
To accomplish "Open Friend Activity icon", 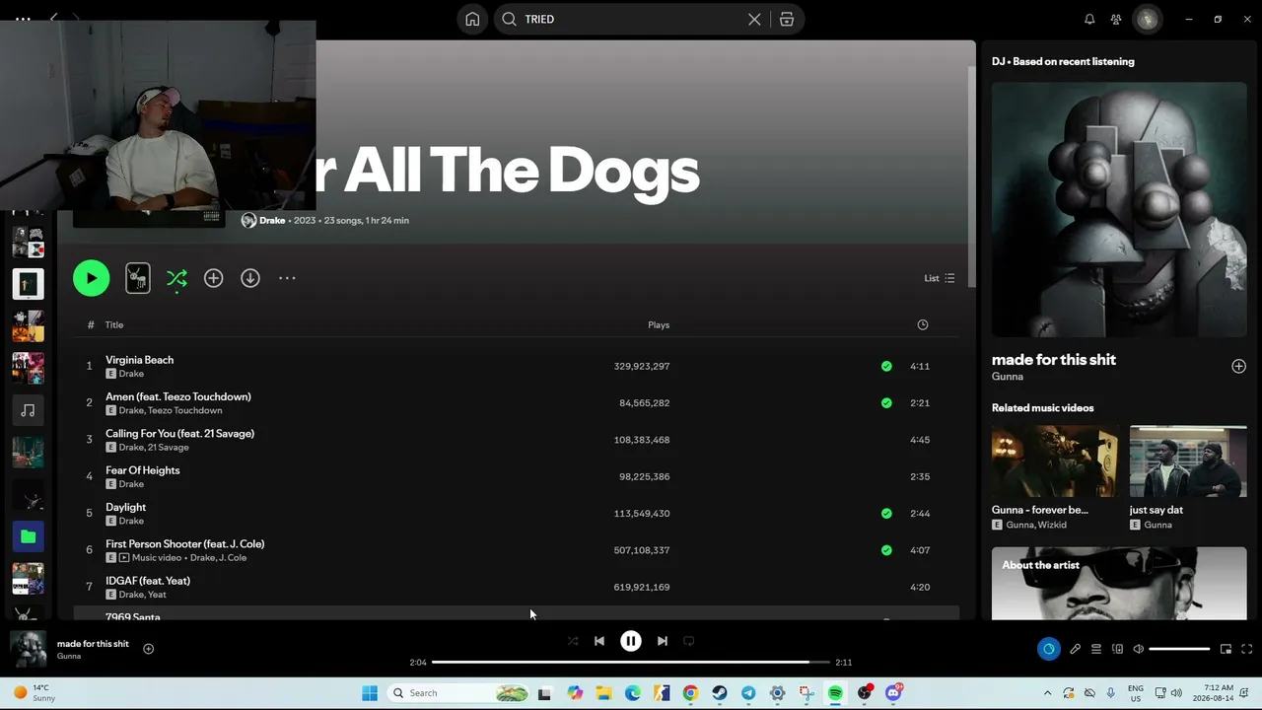I will pyautogui.click(x=1116, y=19).
